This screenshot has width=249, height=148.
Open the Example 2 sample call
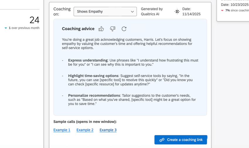coord(85,130)
